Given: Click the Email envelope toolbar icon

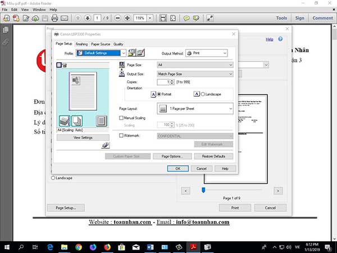Looking at the screenshot, I should 64,19.
